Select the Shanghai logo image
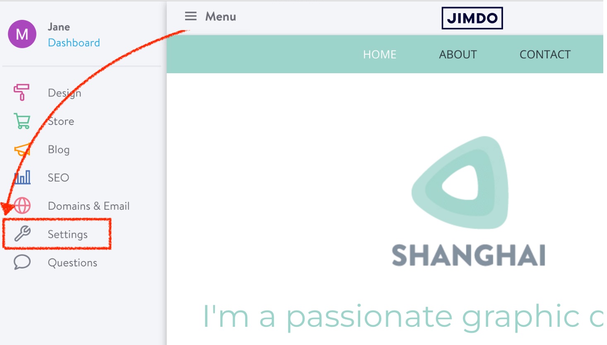Viewport: 607px width, 345px height. [x=468, y=201]
